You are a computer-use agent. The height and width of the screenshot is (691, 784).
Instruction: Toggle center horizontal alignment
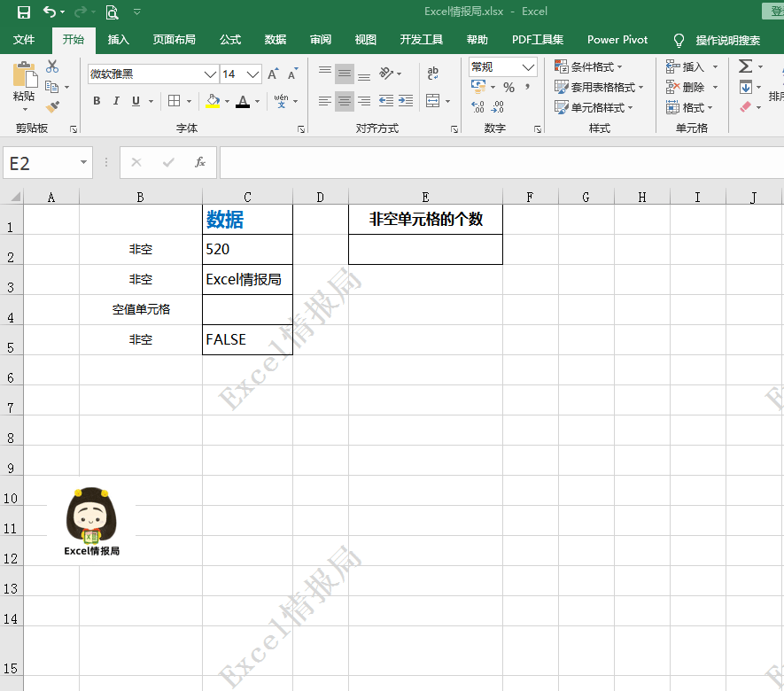tap(345, 101)
